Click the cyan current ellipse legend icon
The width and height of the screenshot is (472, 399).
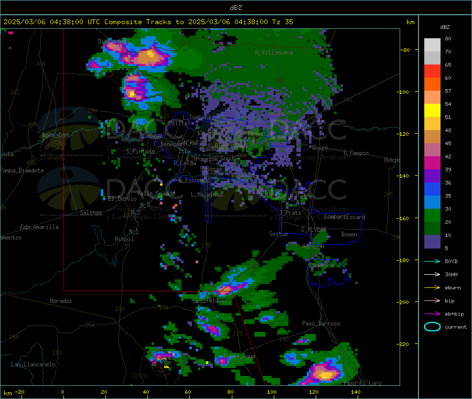pyautogui.click(x=432, y=327)
